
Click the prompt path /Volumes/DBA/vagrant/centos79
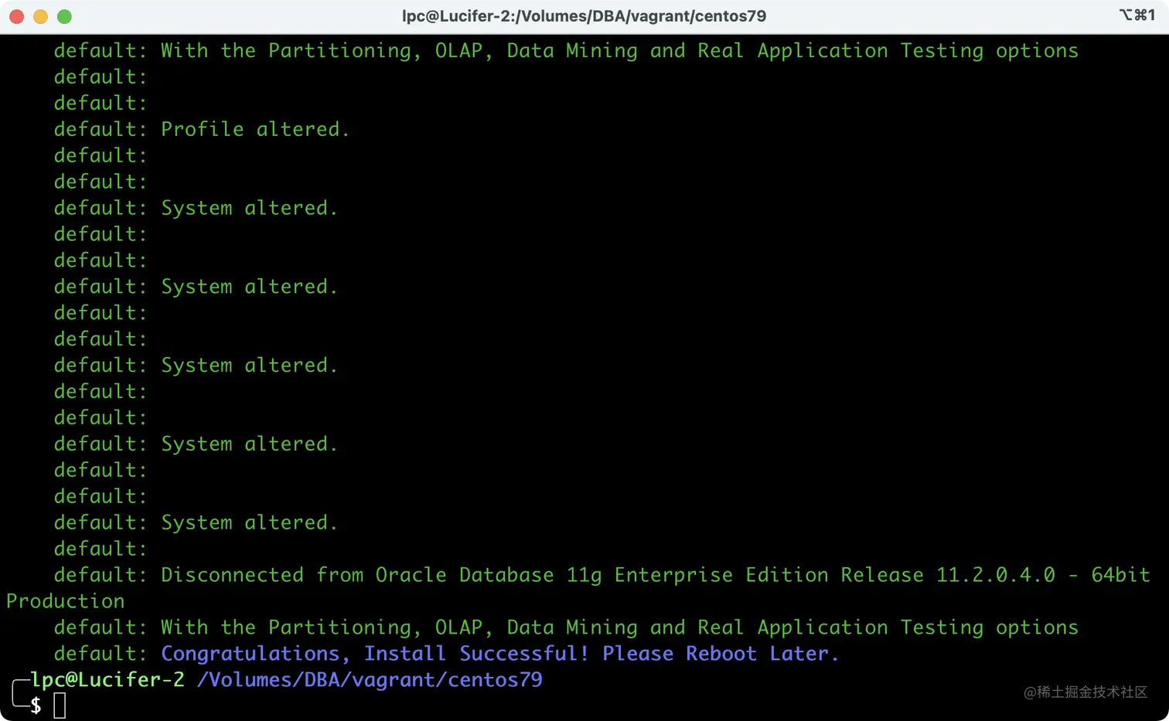[x=370, y=680]
